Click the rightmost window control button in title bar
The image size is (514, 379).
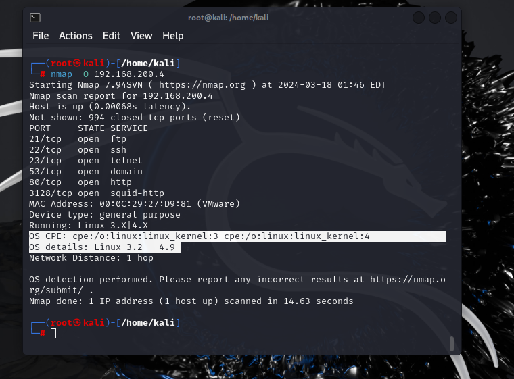point(451,18)
